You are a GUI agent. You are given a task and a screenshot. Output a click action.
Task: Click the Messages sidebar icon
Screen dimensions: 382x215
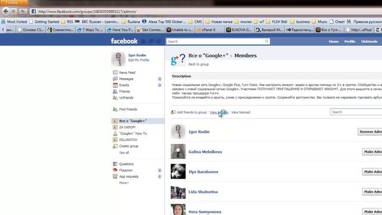(x=115, y=79)
